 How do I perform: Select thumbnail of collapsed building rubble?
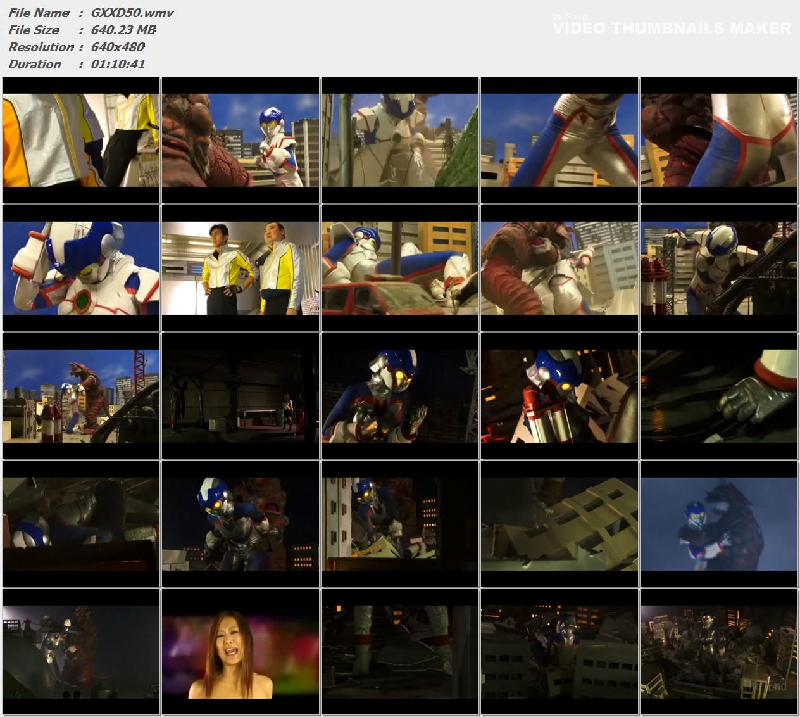tap(559, 524)
